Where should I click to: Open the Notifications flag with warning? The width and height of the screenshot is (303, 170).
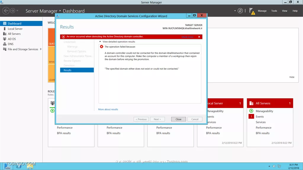coord(252,11)
